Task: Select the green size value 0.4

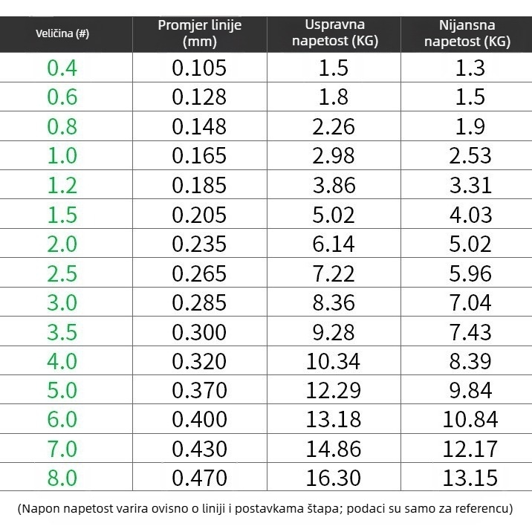Action: pyautogui.click(x=62, y=68)
